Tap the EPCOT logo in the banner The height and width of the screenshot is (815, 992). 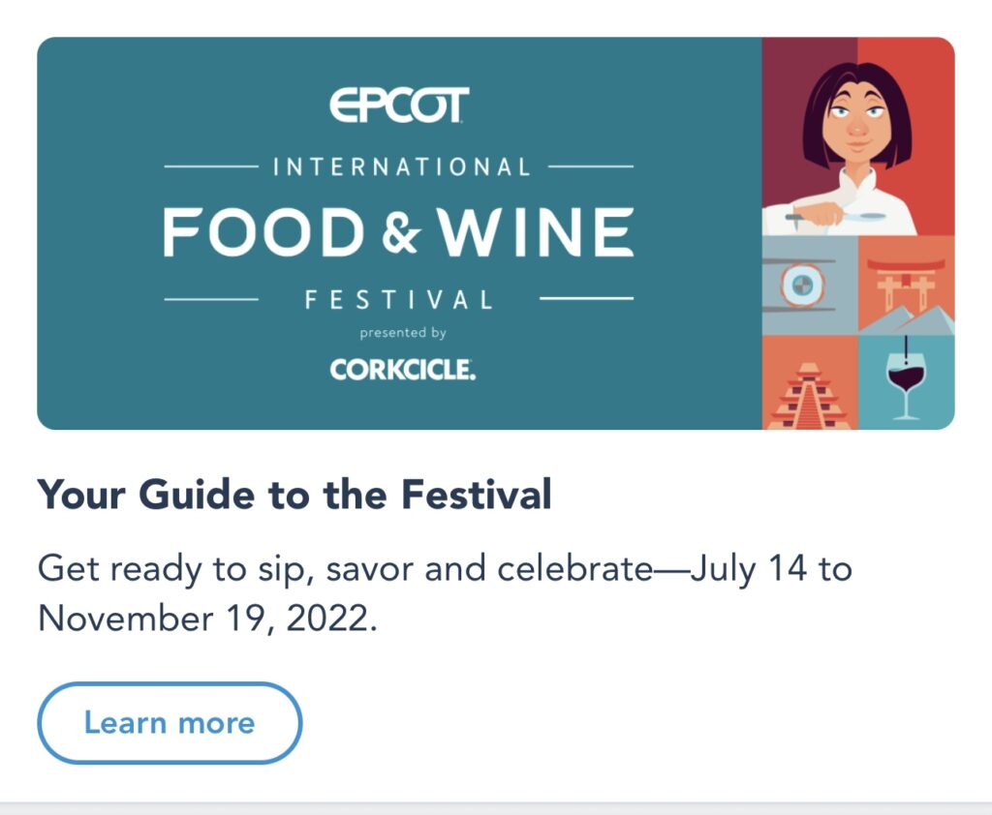coord(399,105)
